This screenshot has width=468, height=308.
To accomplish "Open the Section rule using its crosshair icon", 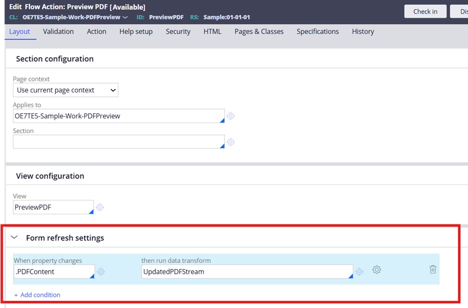I will pyautogui.click(x=230, y=142).
